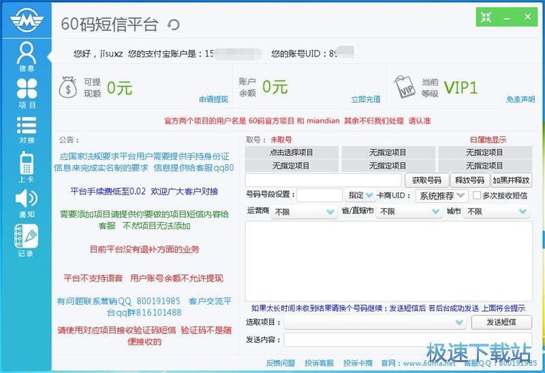
Task: Open the 卡商UID 系统推荐 dropdown
Action: click(441, 195)
